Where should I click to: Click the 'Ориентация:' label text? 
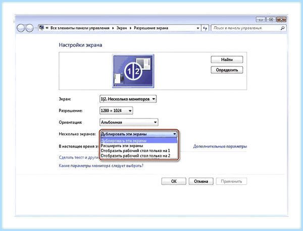click(x=70, y=122)
